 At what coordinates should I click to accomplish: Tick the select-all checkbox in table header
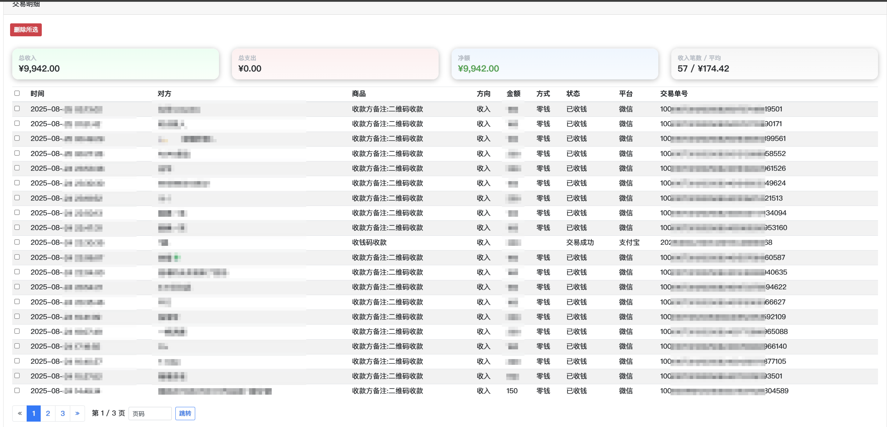tap(17, 93)
